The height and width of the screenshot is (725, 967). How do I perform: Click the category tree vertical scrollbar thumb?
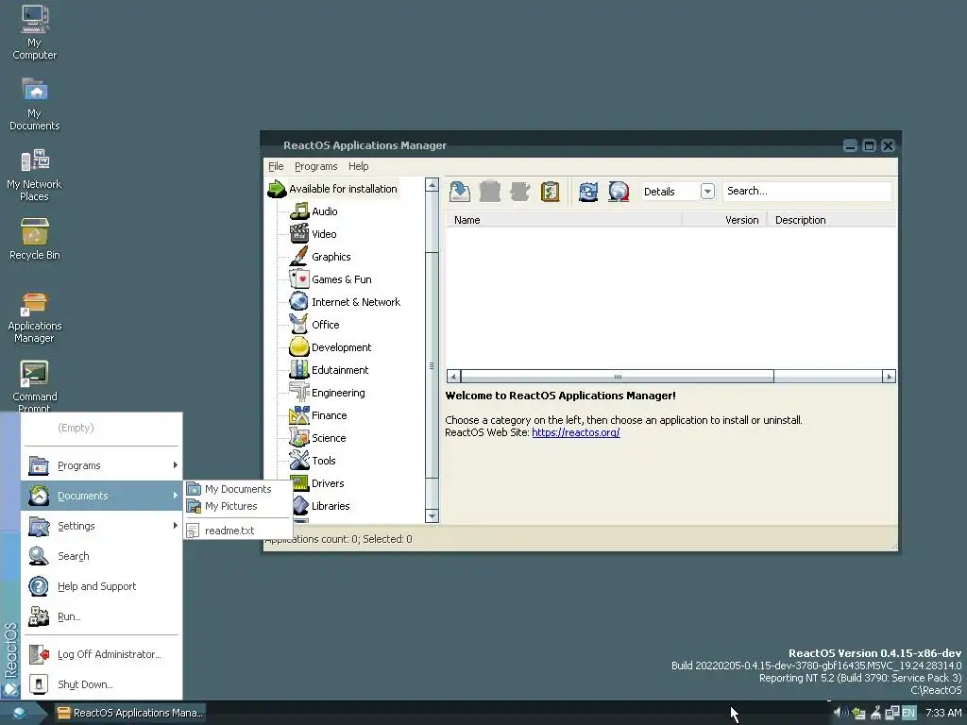click(x=433, y=365)
